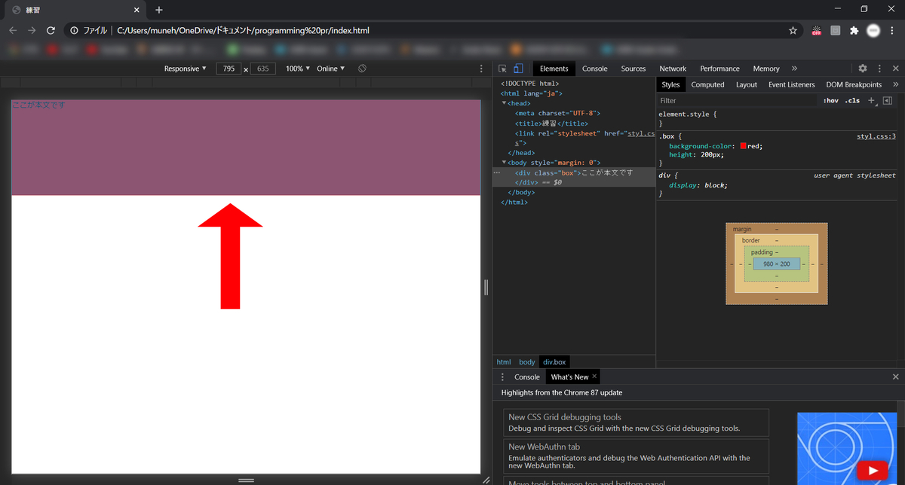Click the rotate device icon
The image size is (905, 485).
point(362,69)
